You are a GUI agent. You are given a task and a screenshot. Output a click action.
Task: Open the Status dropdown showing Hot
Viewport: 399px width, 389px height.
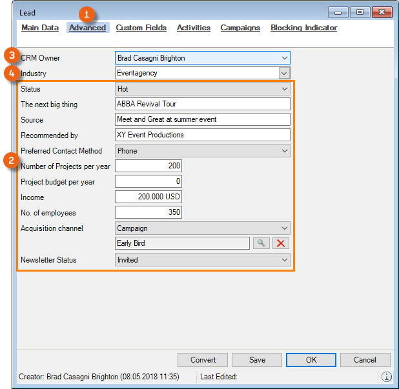(285, 89)
